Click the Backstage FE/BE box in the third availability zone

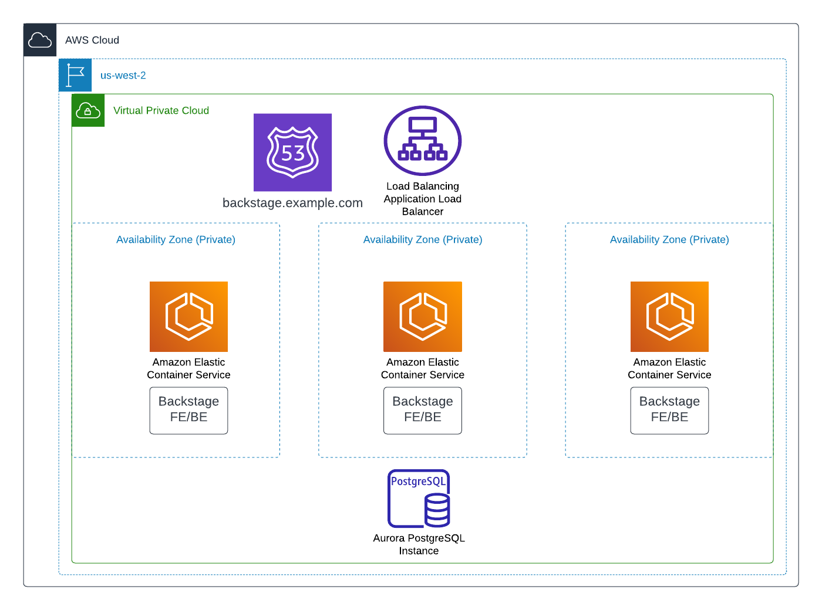pyautogui.click(x=669, y=411)
